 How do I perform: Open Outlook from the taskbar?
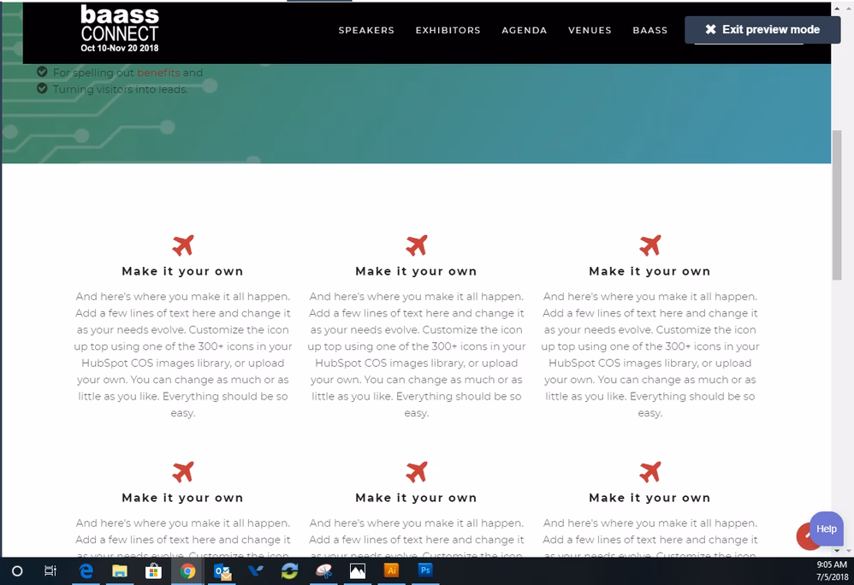tap(222, 571)
